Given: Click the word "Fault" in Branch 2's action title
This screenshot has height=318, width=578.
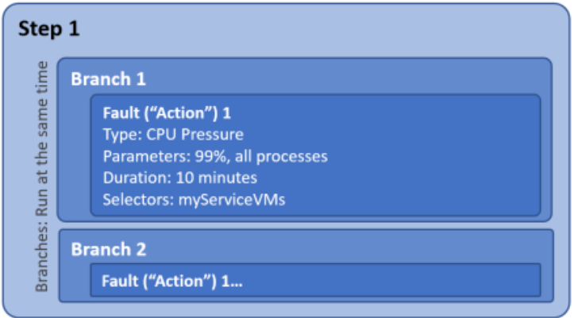Looking at the screenshot, I should (x=118, y=281).
